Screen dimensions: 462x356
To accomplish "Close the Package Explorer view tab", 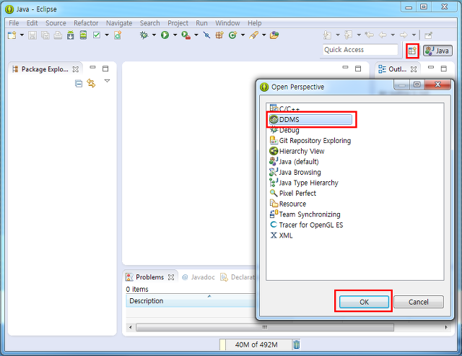I will coord(76,69).
